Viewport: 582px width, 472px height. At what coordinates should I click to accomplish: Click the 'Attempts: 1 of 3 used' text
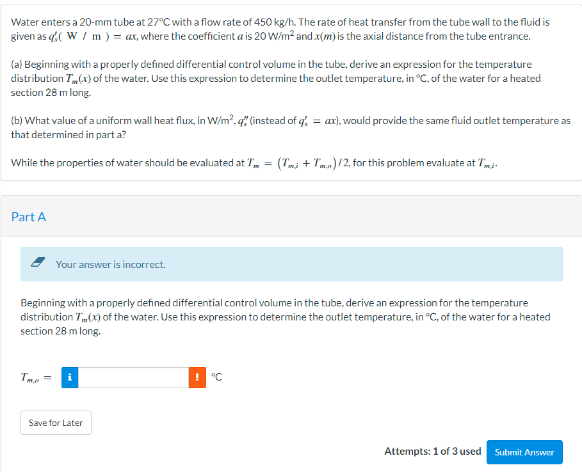(x=433, y=452)
